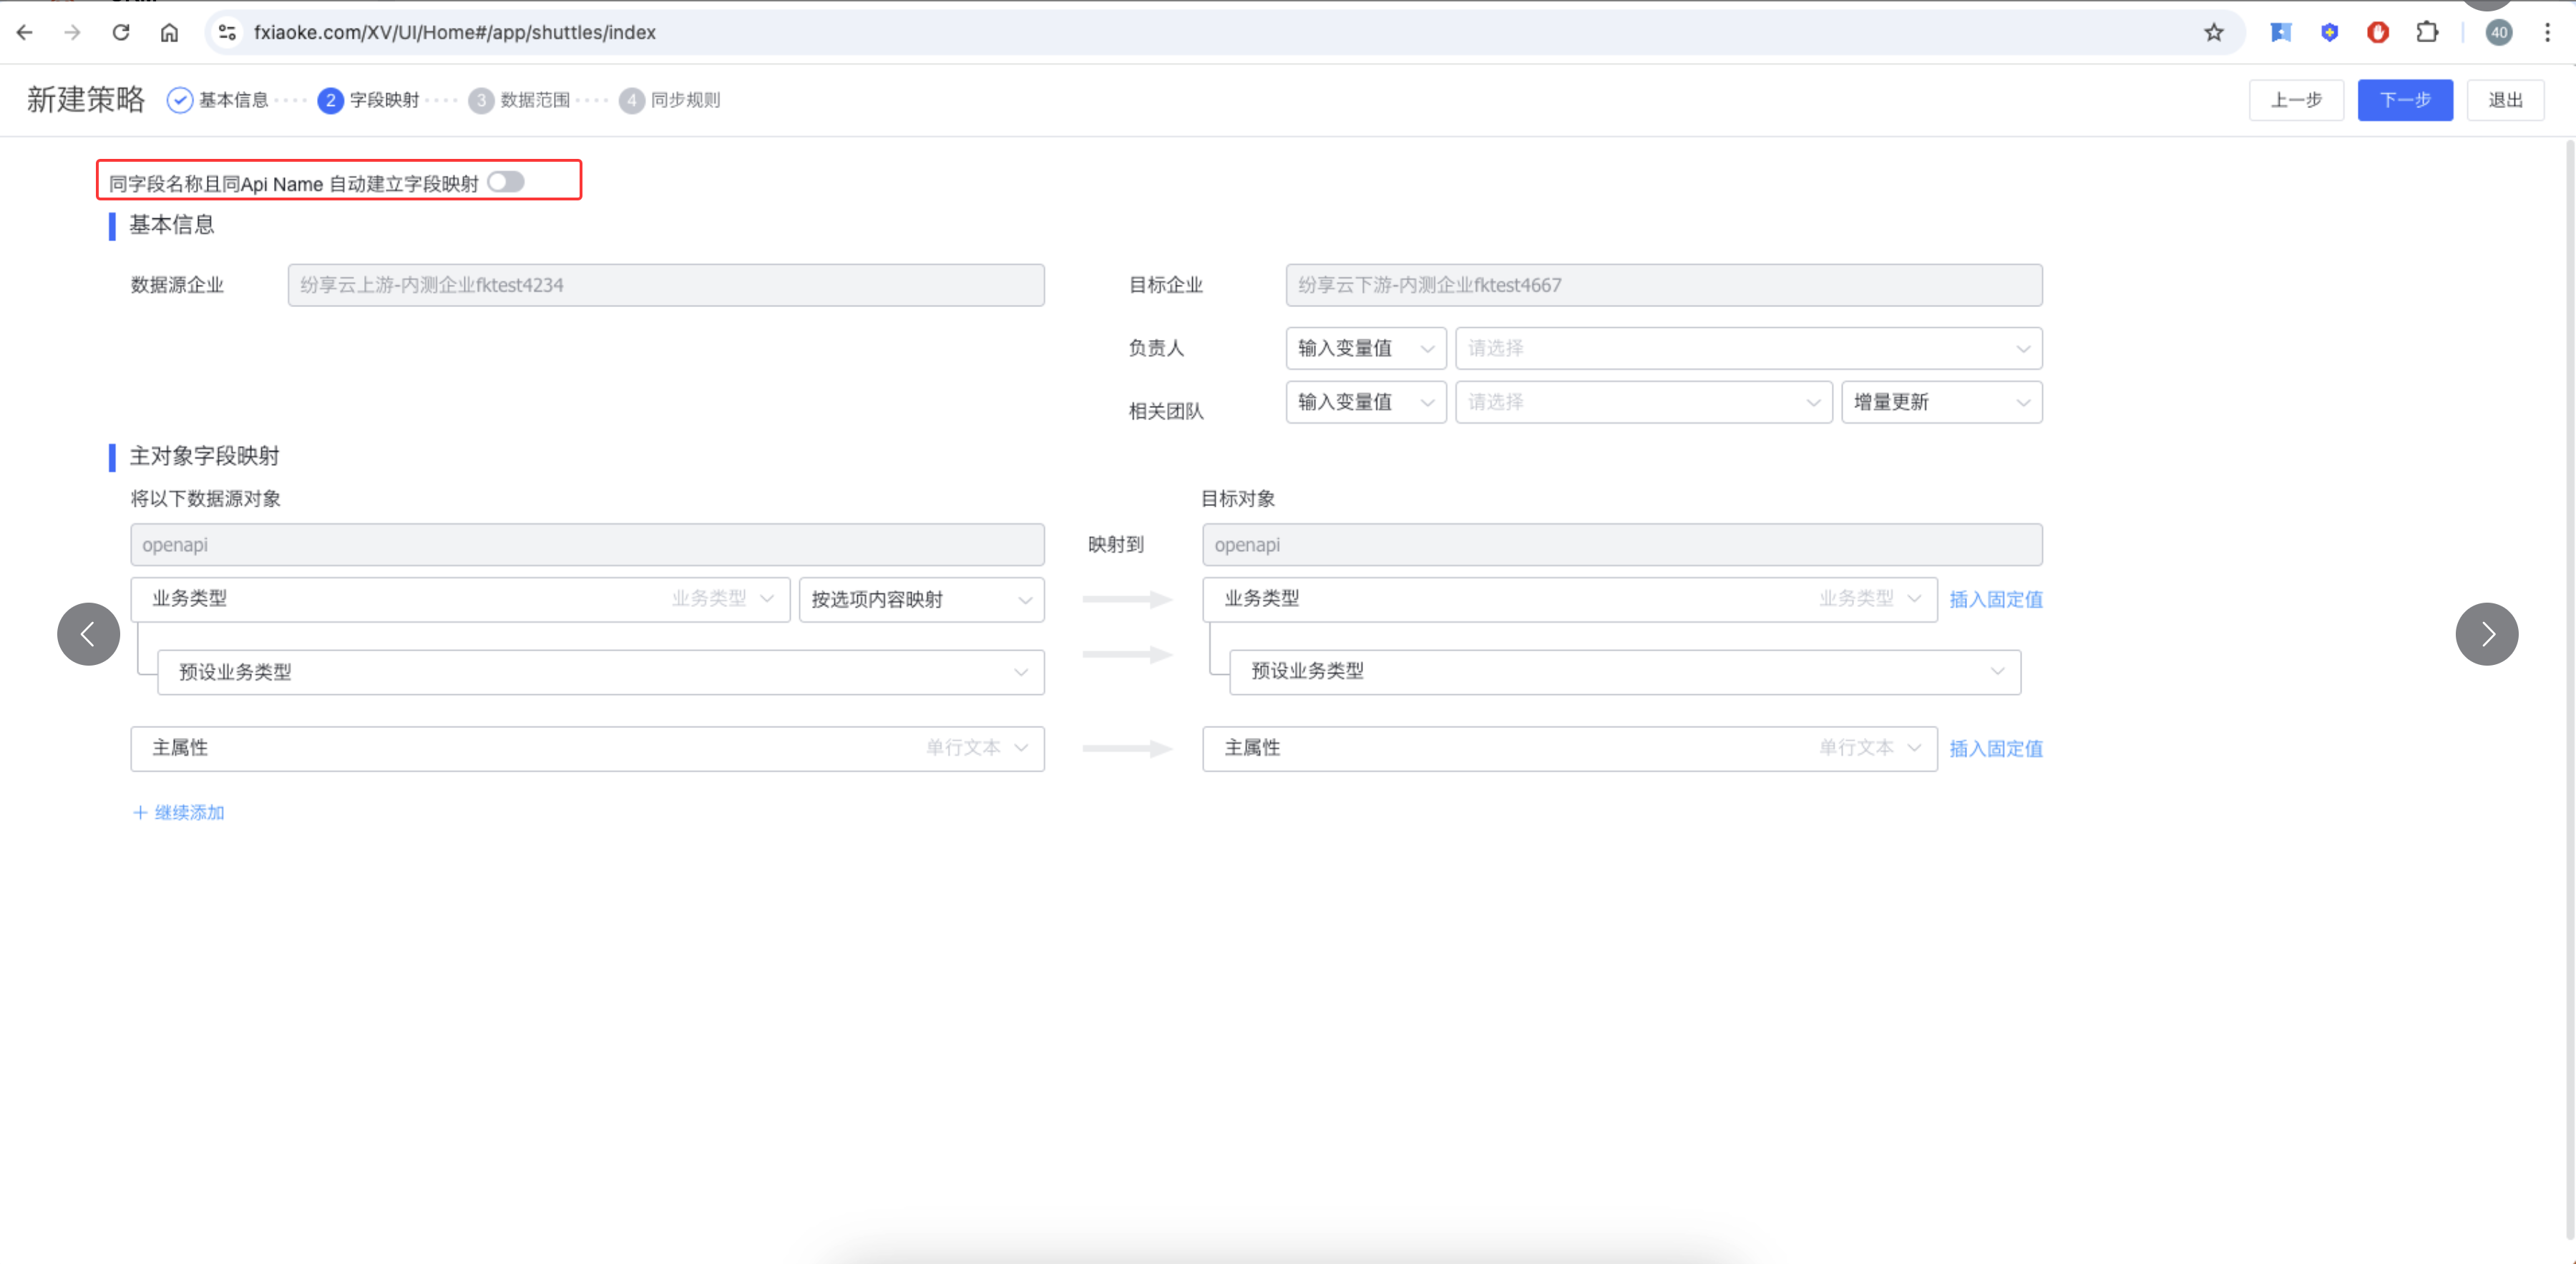Bookmark this page with star icon
Screen dimensions: 2576x1264
click(2213, 33)
